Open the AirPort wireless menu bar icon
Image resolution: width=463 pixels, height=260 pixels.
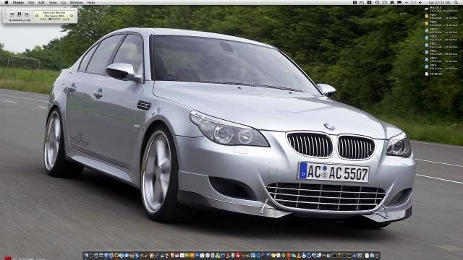tap(414, 2)
